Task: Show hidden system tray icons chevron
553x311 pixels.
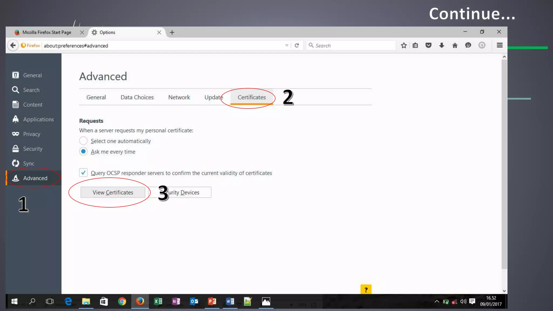Action: pos(437,301)
